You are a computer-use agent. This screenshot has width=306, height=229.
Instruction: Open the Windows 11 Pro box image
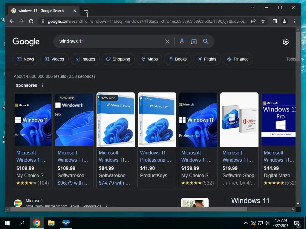pos(157,120)
